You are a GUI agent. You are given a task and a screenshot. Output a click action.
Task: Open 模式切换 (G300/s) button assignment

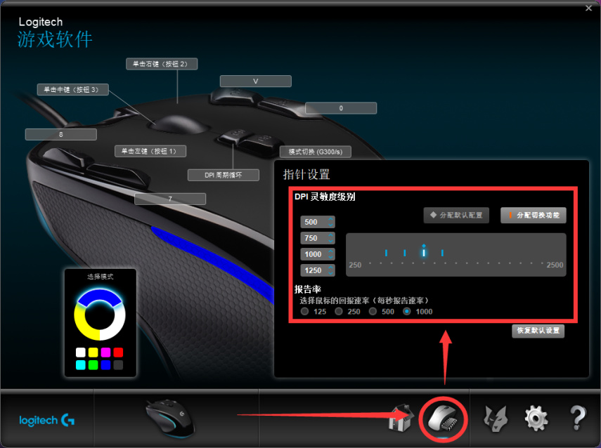pos(316,152)
